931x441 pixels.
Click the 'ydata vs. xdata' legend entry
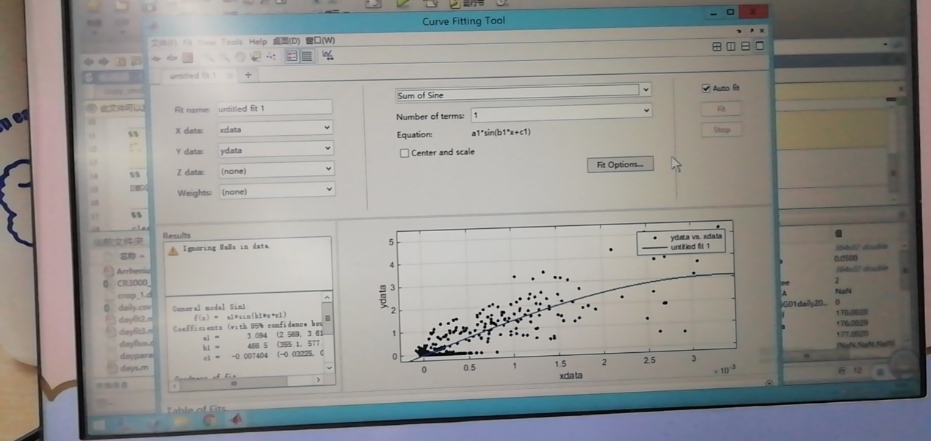696,237
